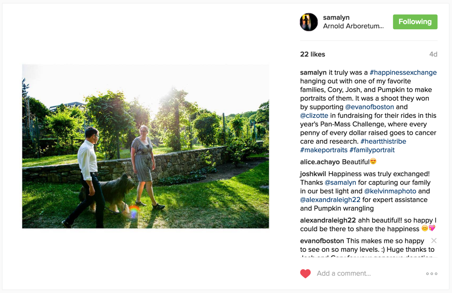The height and width of the screenshot is (293, 452).
Task: Click the samalyn username in header
Action: pos(336,18)
